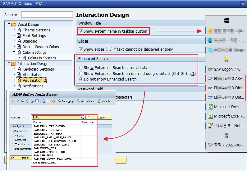Select Text elements radio under Subobjects
The height and width of the screenshot is (171, 247).
14,144
